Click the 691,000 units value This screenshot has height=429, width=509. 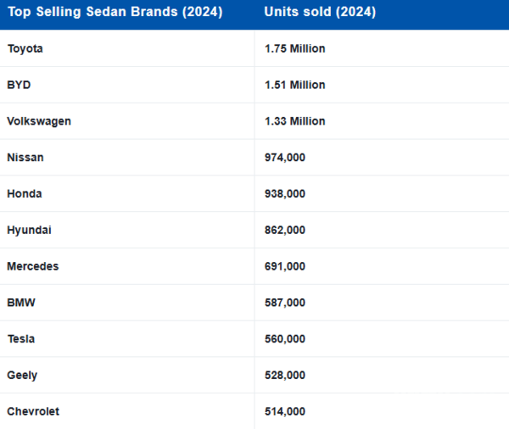[285, 266]
